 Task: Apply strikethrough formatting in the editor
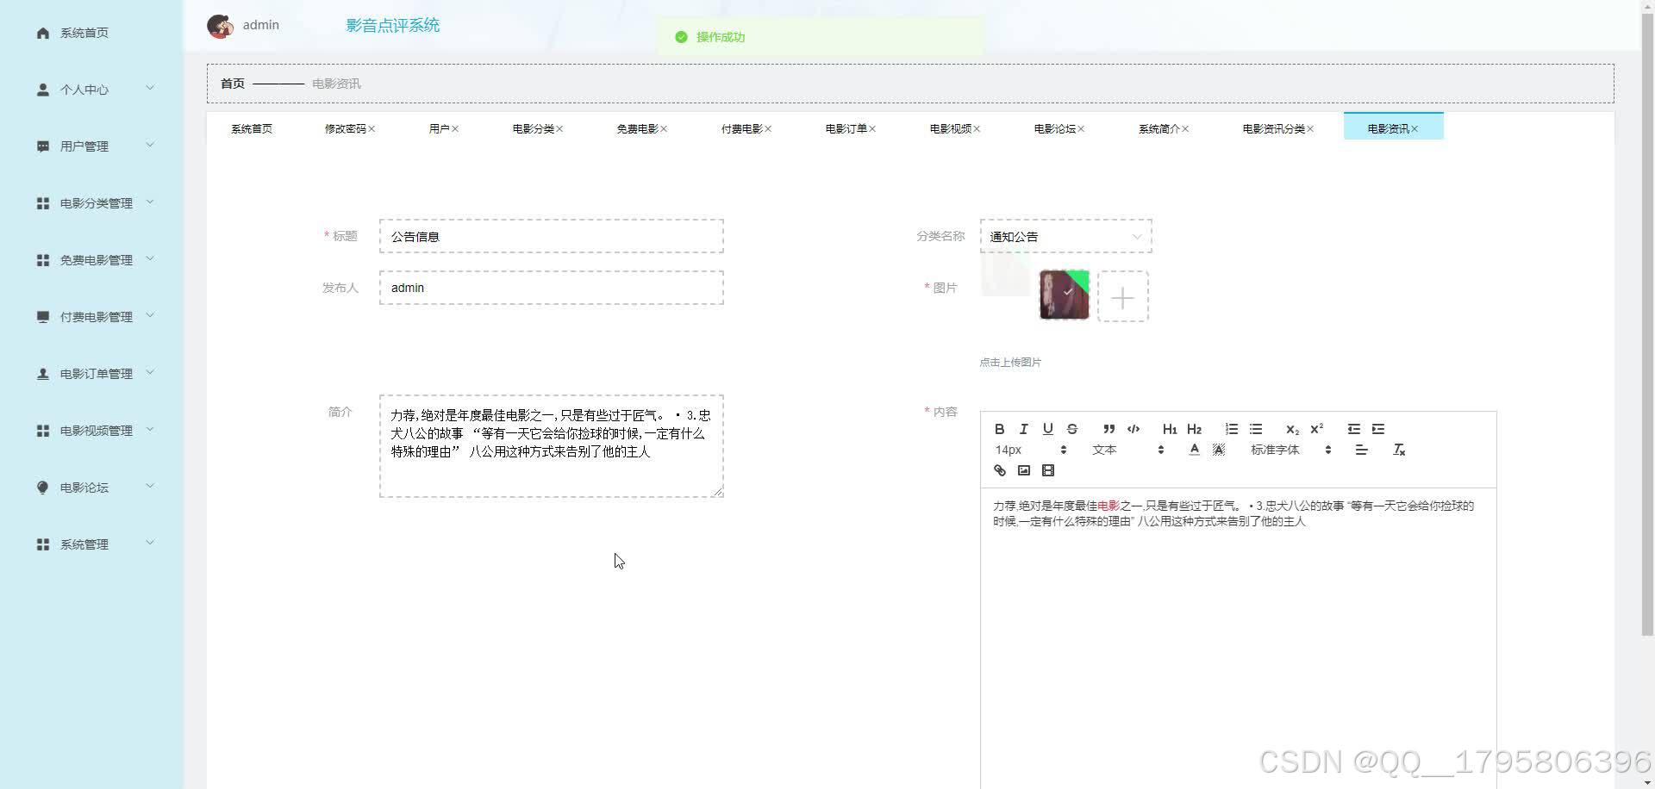(1071, 429)
